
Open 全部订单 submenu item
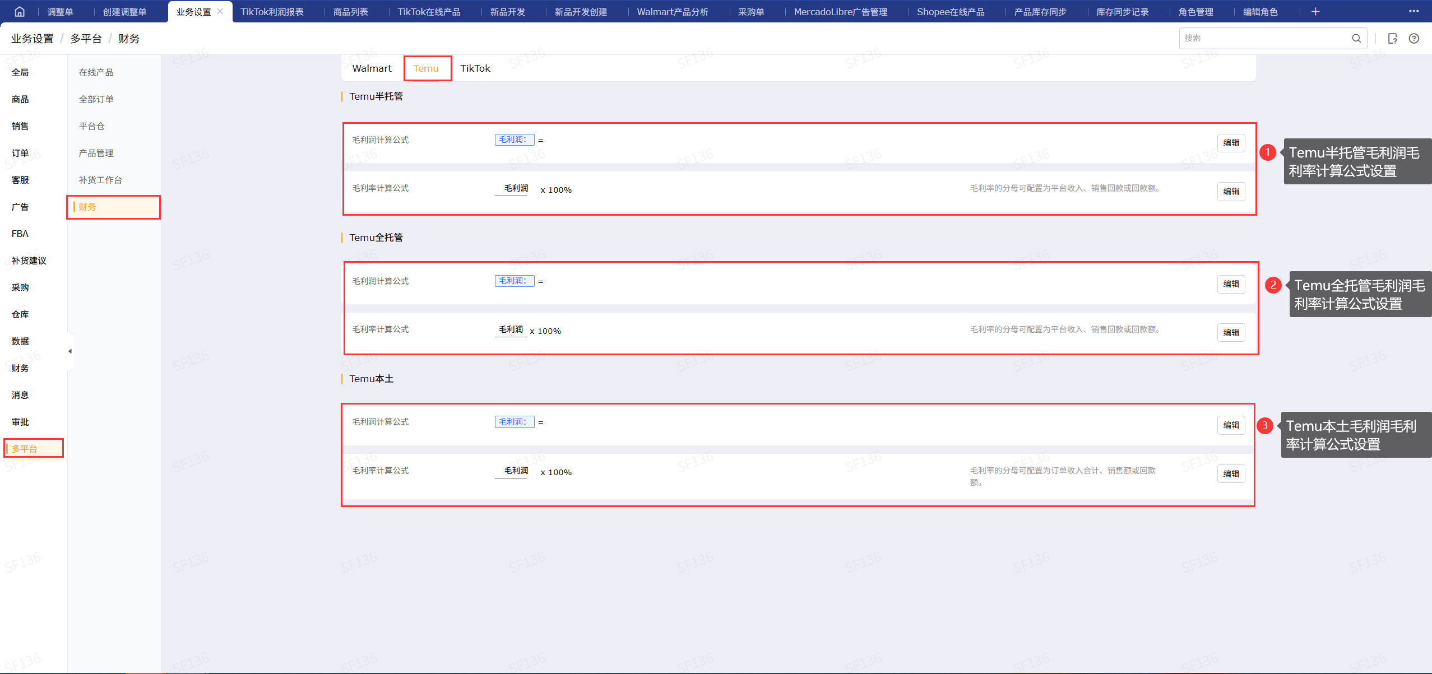96,99
